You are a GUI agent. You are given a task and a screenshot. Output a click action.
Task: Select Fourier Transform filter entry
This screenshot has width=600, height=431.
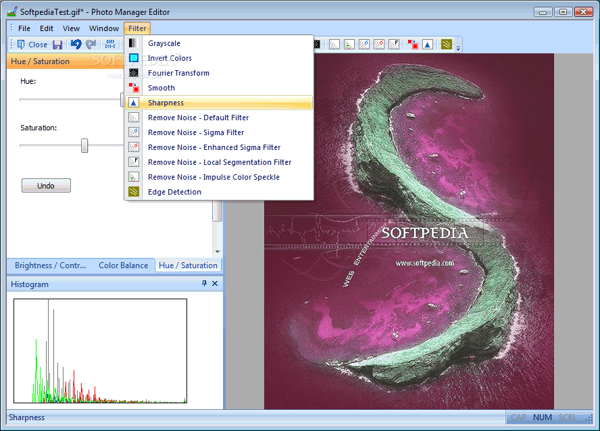pos(219,73)
